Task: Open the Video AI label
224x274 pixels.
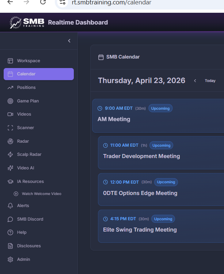Action: click(26, 168)
